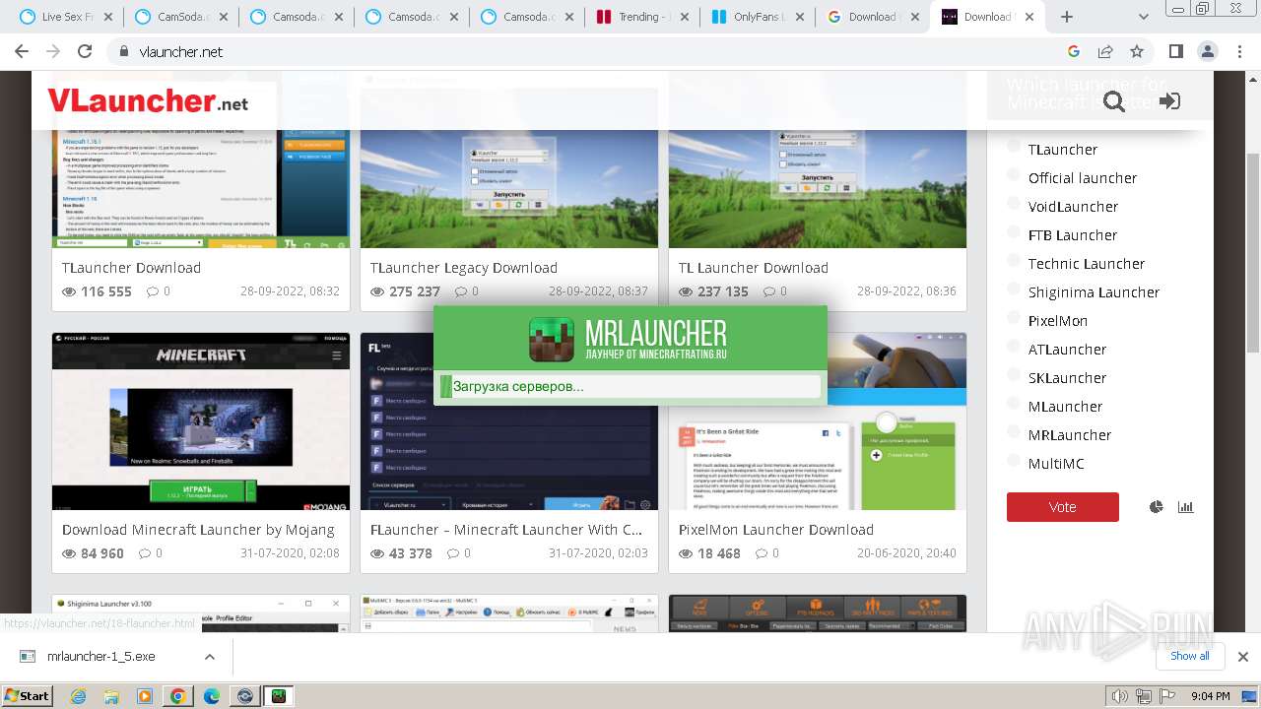Open the poll bar chart icon
Image resolution: width=1261 pixels, height=709 pixels.
1185,507
